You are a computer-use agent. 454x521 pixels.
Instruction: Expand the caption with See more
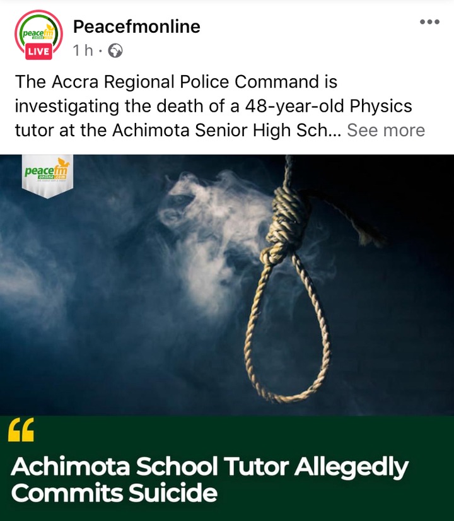(x=386, y=130)
